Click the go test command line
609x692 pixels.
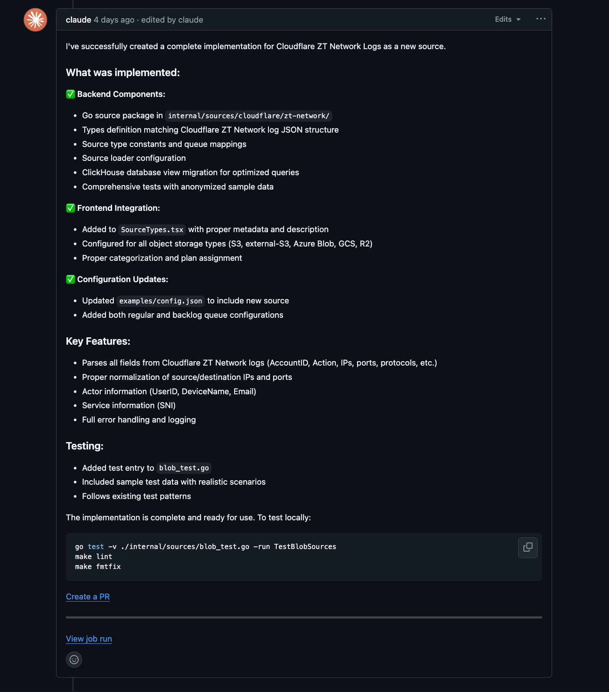coord(205,547)
